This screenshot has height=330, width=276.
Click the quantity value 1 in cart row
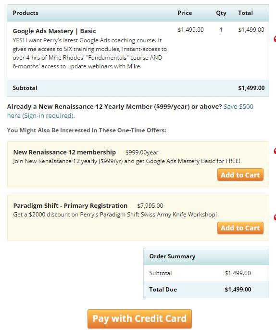coord(221,30)
